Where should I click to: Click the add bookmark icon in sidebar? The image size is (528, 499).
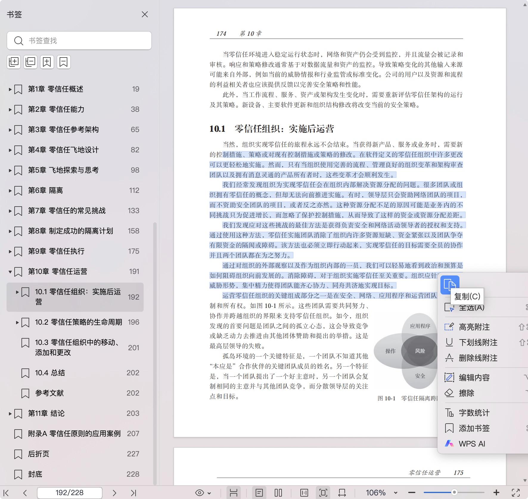click(47, 62)
